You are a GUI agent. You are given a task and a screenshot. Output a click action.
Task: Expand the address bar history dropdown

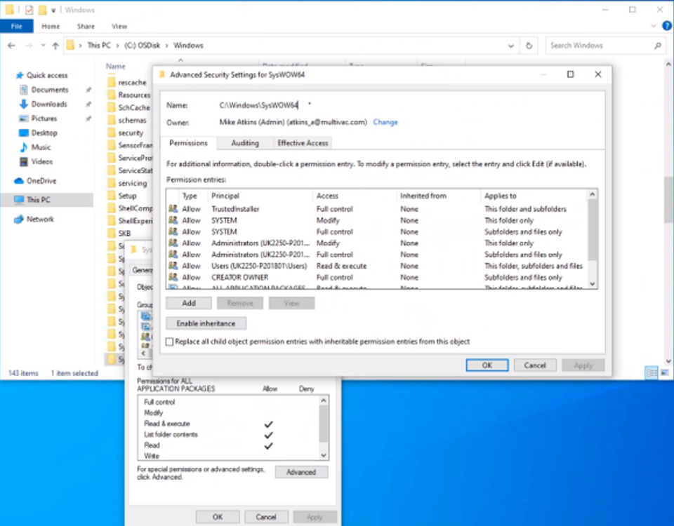[511, 46]
